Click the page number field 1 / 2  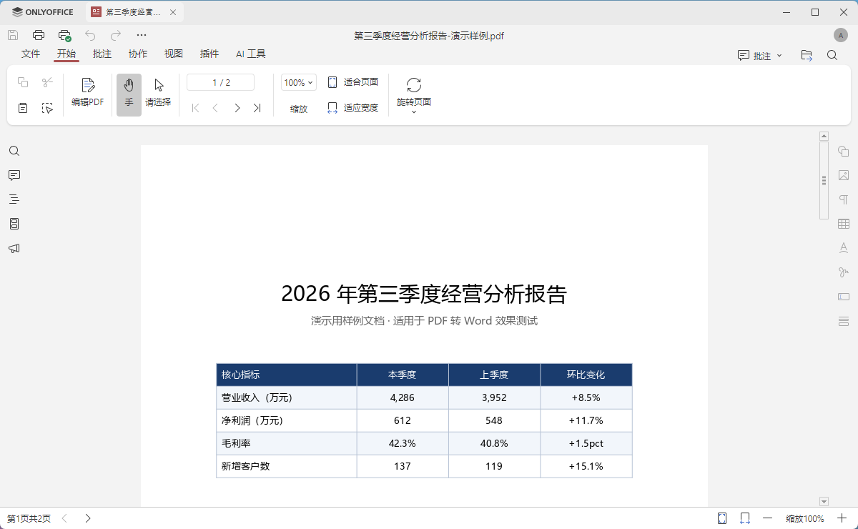pyautogui.click(x=221, y=82)
